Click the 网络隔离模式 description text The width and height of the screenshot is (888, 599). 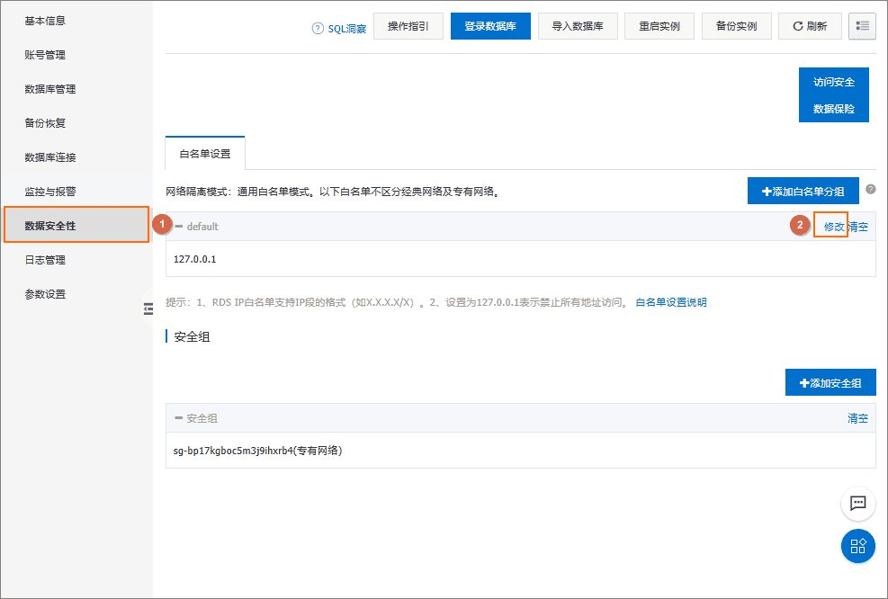point(334,192)
